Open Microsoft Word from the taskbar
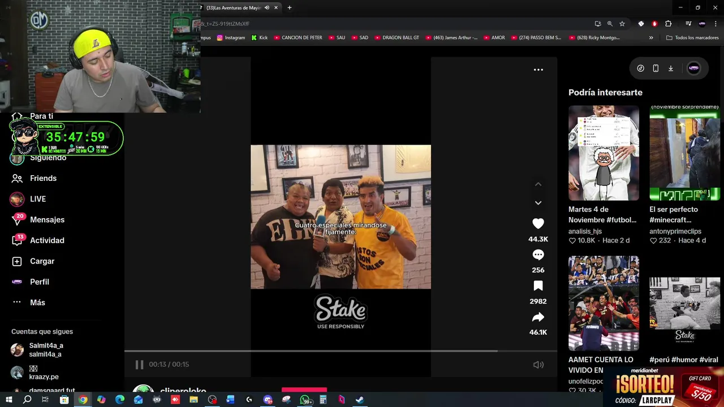This screenshot has width=724, height=407. pyautogui.click(x=231, y=400)
